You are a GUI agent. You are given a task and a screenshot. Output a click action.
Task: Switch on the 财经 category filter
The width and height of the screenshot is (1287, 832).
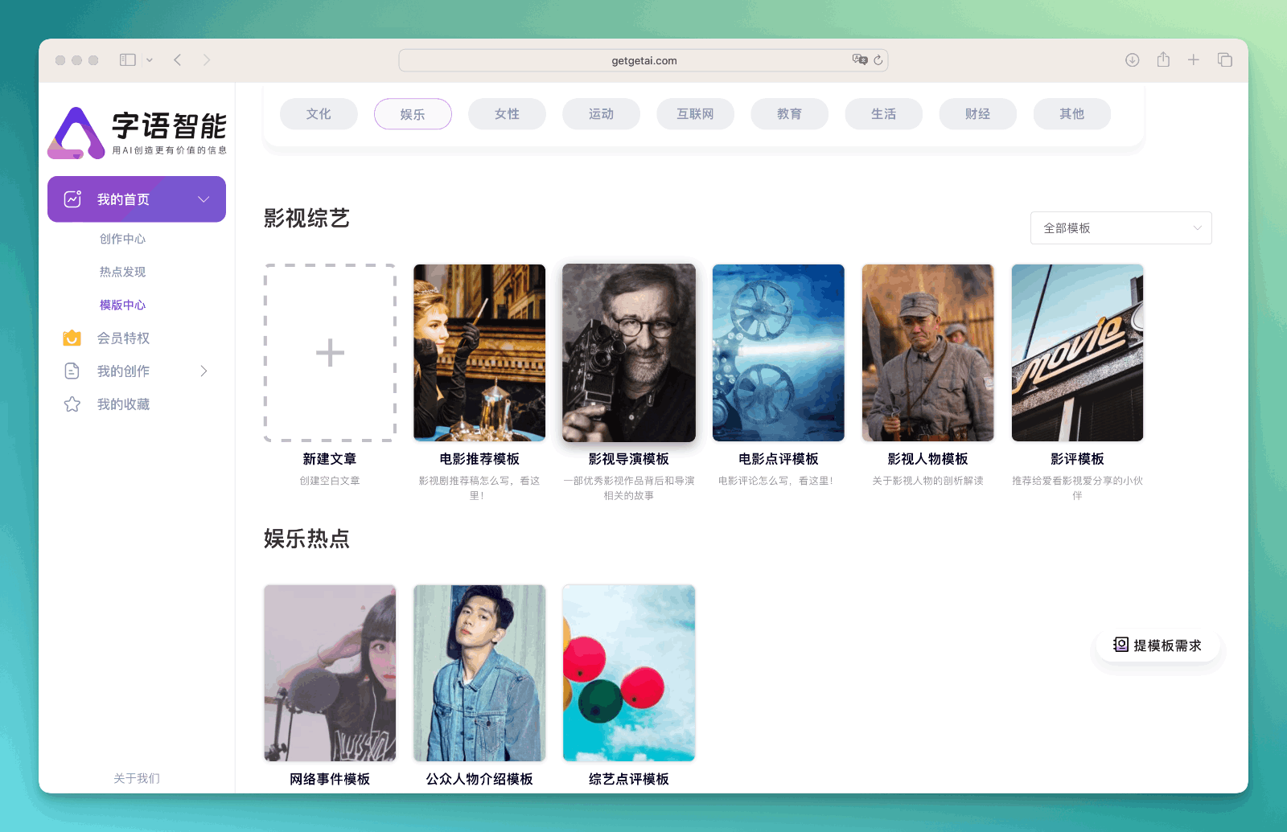coord(977,113)
